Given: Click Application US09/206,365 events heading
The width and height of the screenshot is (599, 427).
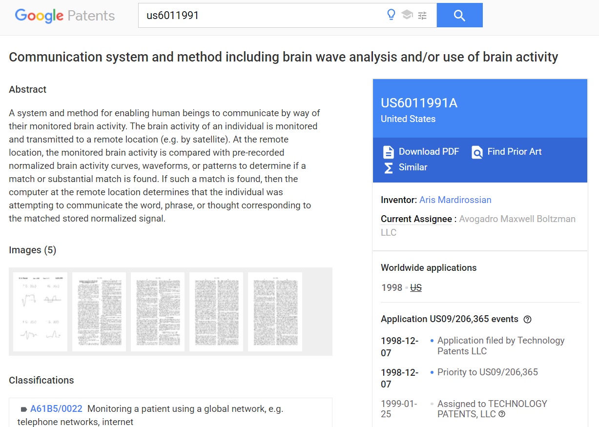Looking at the screenshot, I should [450, 319].
